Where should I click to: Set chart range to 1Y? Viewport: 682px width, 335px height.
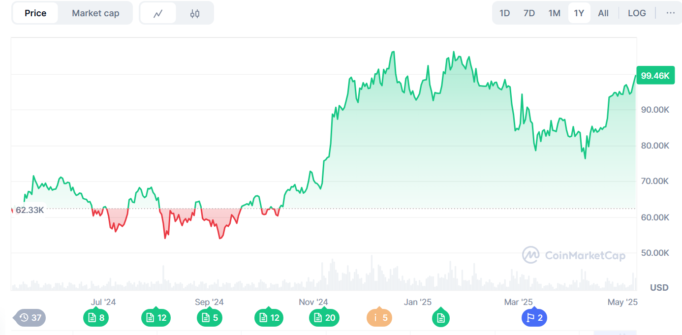click(579, 13)
